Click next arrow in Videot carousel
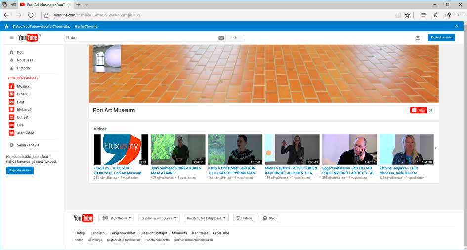467x250 pixels. 435,148
